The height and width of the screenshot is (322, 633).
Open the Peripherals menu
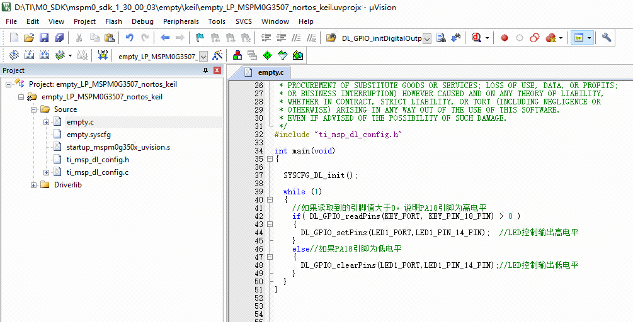point(181,21)
